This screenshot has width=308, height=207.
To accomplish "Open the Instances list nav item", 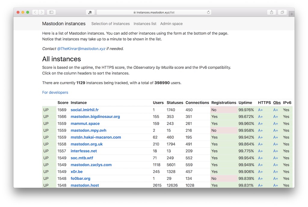I will pyautogui.click(x=145, y=24).
